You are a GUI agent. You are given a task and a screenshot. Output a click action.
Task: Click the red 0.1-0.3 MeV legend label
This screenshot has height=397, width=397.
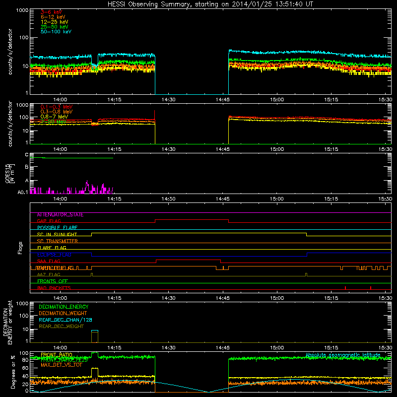pos(57,107)
